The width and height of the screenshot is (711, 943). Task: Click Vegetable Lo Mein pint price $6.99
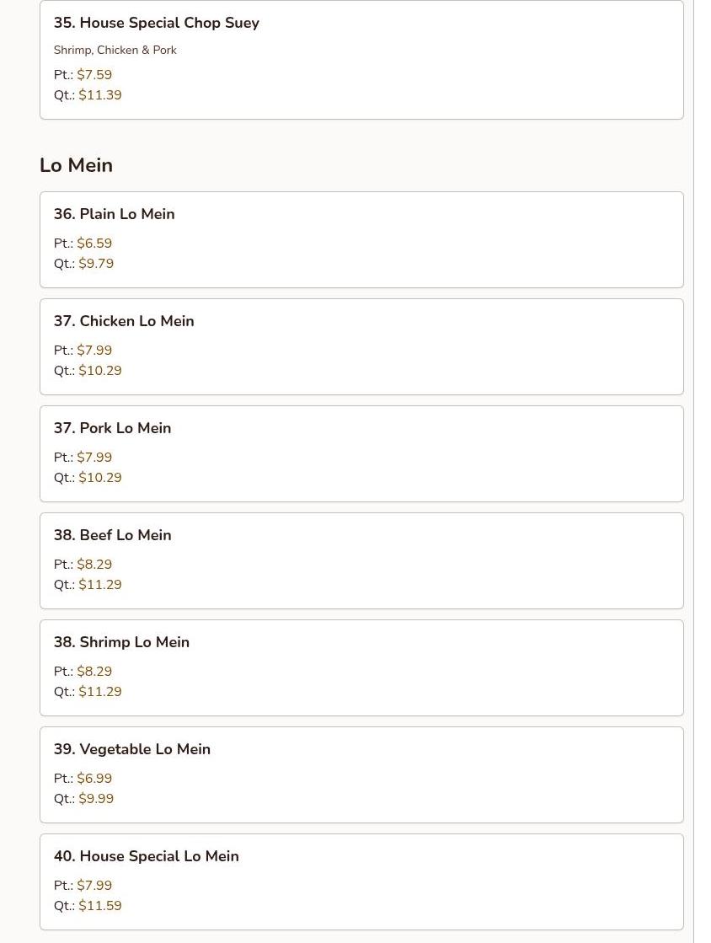(x=94, y=779)
